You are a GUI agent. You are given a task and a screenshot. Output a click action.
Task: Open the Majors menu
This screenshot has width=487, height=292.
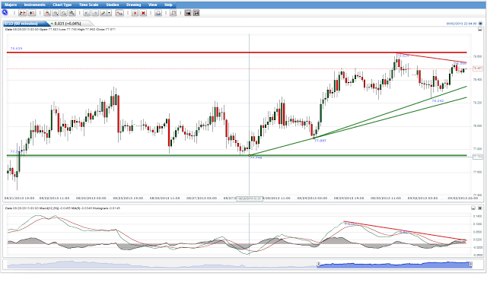coord(11,5)
